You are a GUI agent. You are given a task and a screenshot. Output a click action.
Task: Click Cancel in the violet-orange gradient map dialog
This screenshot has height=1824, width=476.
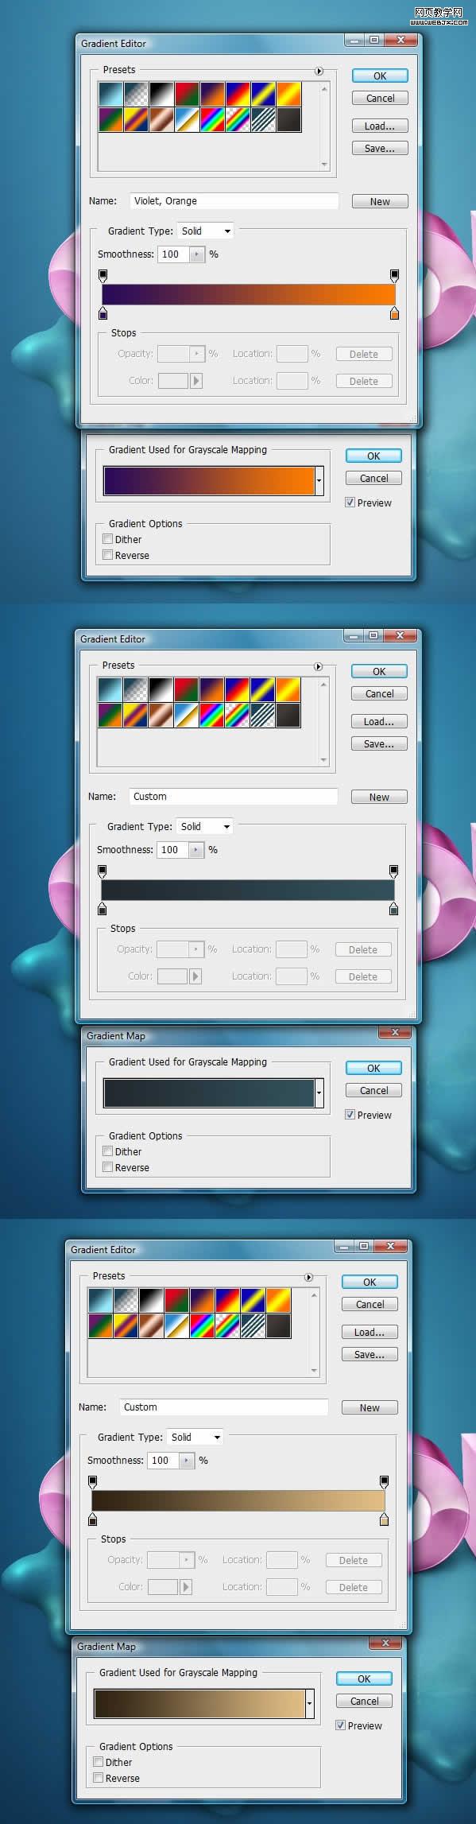[373, 479]
